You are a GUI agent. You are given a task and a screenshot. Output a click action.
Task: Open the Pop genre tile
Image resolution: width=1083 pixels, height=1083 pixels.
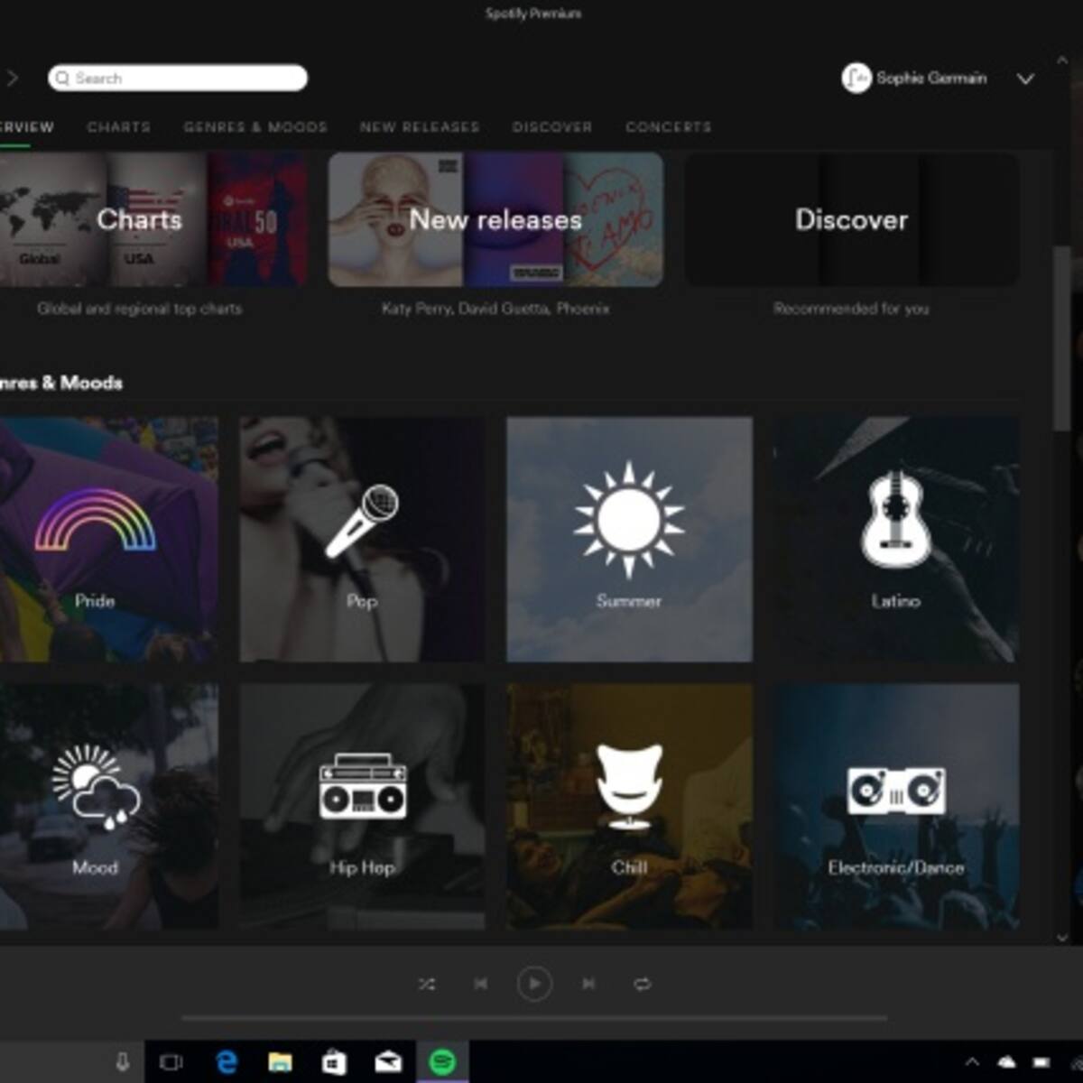click(x=362, y=539)
